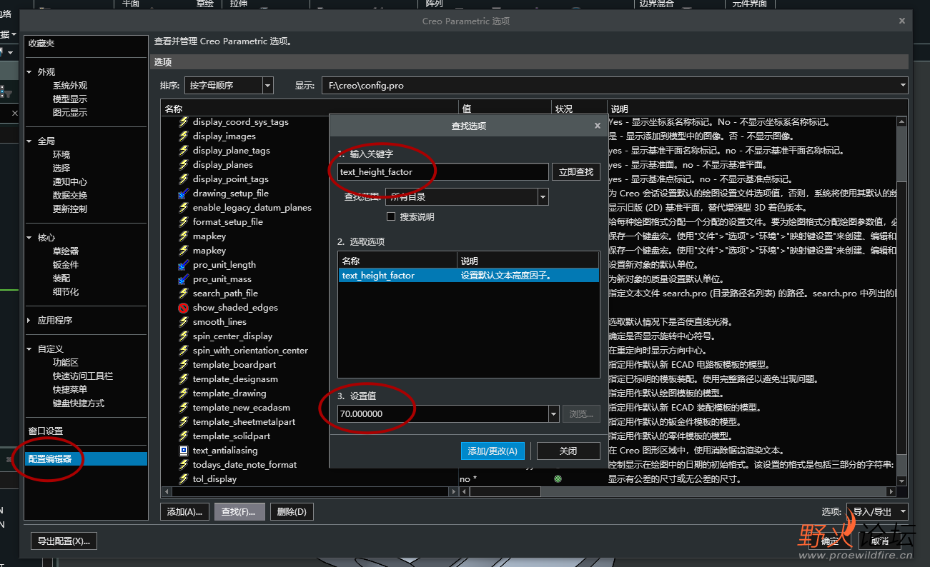Select 键盘快捷方式 in the sidebar
Viewport: 930px width, 567px height.
pos(79,403)
